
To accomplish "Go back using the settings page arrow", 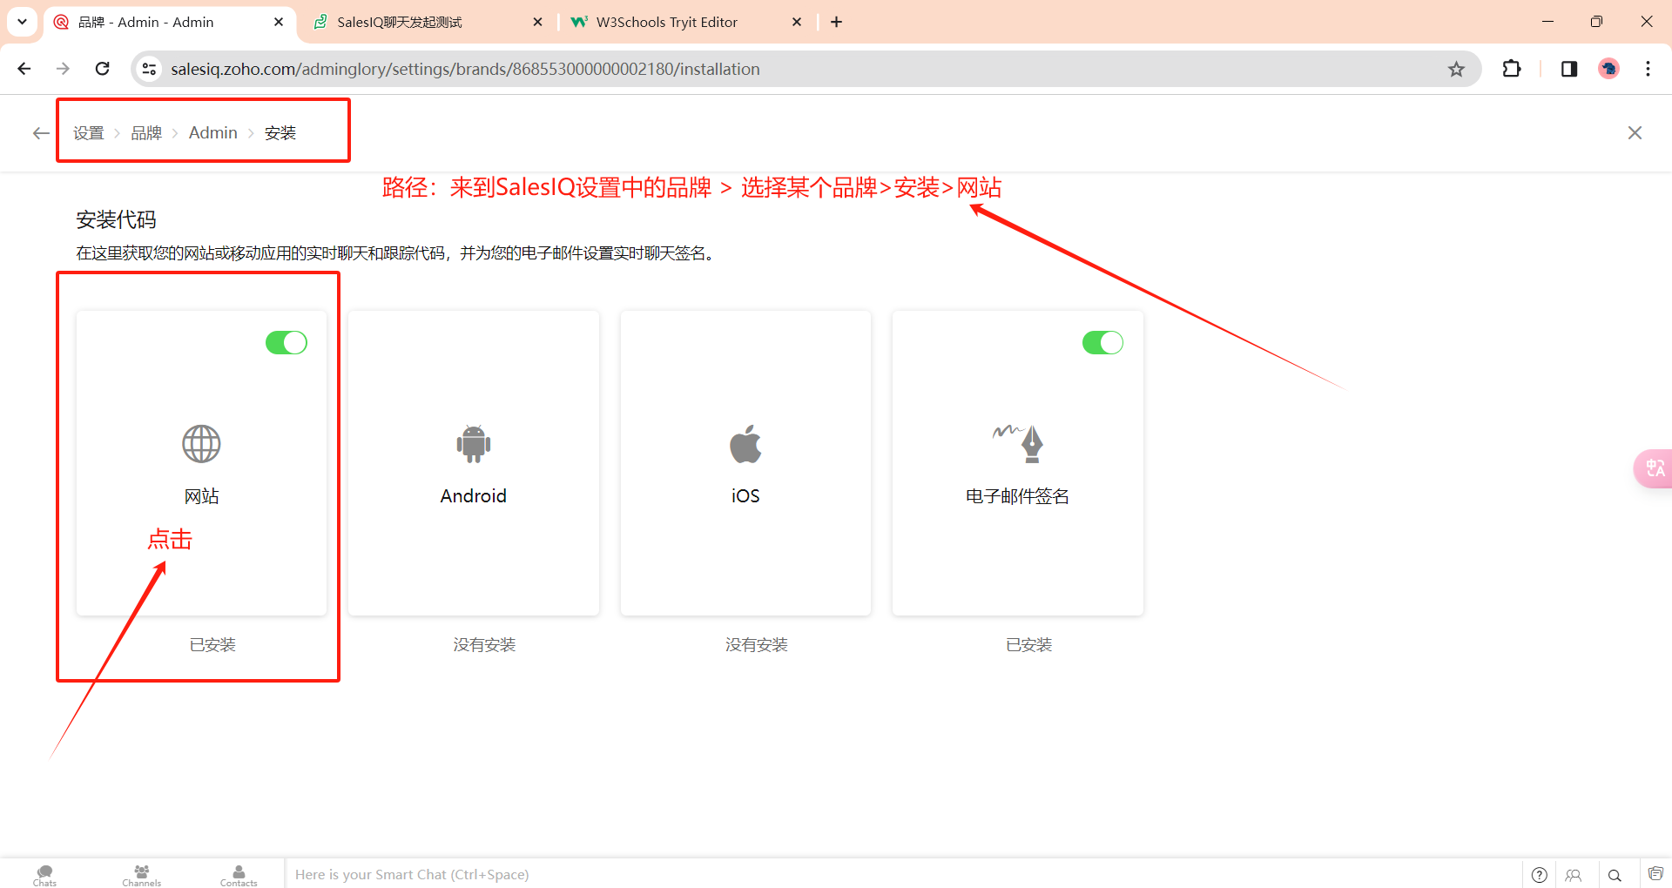I will (41, 133).
